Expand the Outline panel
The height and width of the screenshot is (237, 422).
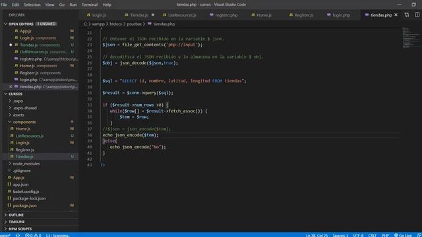click(x=16, y=215)
